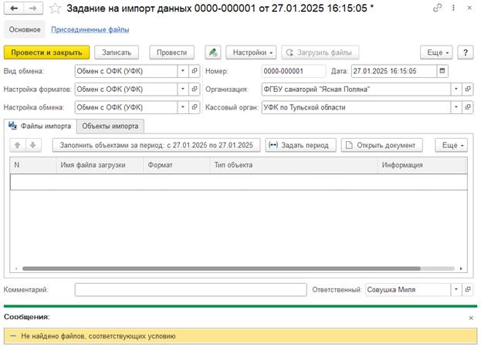481x347 pixels.
Task: Click the Формат column header
Action: (x=177, y=165)
